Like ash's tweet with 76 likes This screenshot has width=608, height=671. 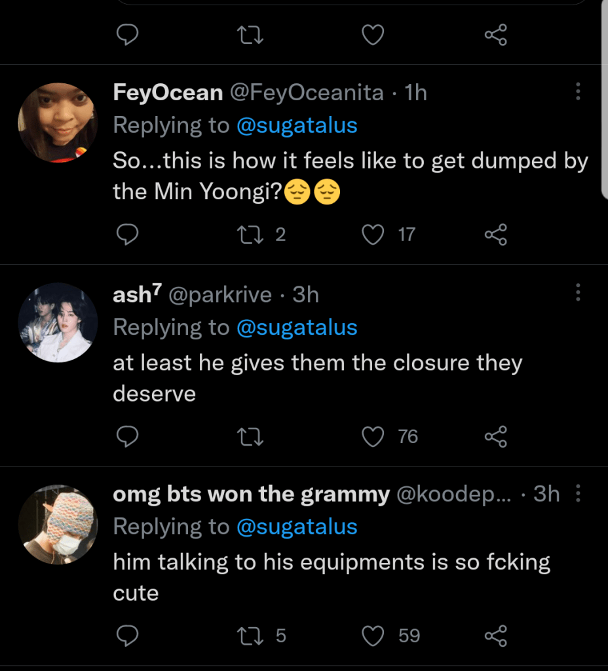(x=373, y=436)
